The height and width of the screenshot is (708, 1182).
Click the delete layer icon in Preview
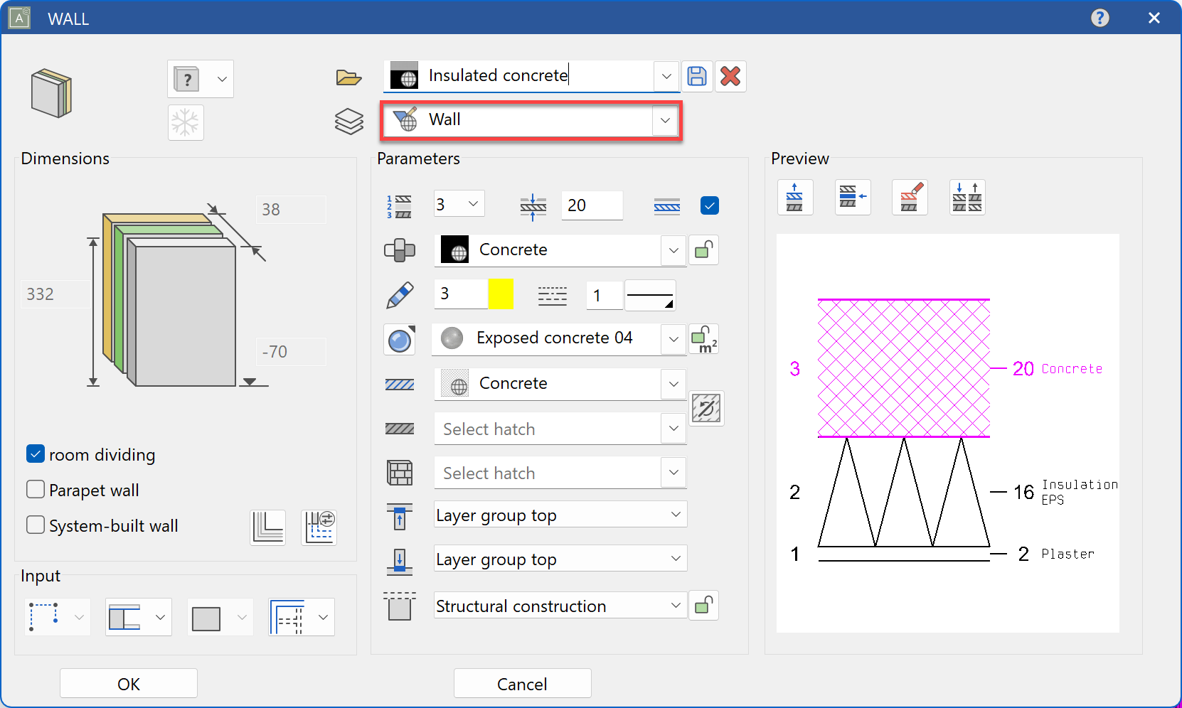(x=910, y=197)
